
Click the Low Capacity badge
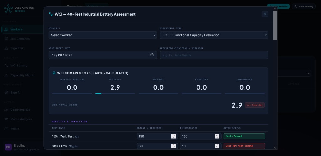(x=255, y=105)
